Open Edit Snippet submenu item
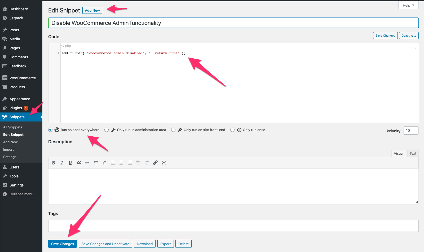The width and height of the screenshot is (424, 252). click(13, 135)
